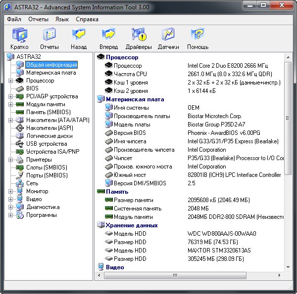
Task: Open the Файл menu
Action: click(x=14, y=19)
